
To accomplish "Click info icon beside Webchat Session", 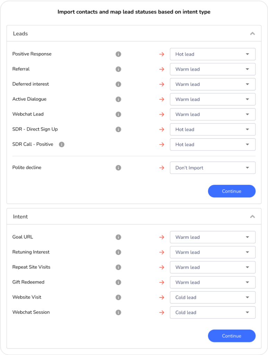I will pos(118,312).
